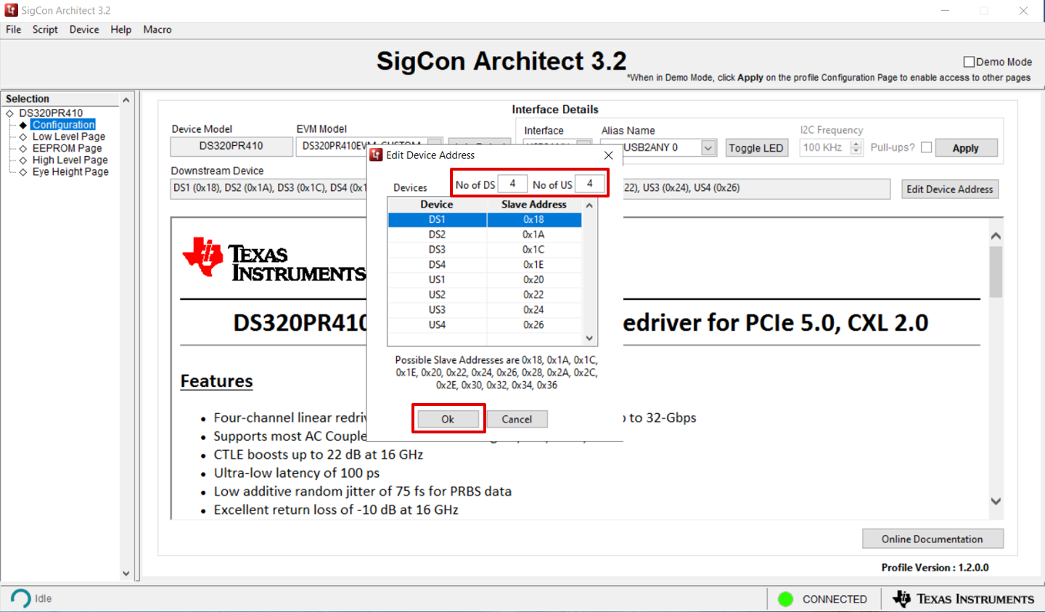Open the Script menu
The width and height of the screenshot is (1045, 612).
coord(45,30)
